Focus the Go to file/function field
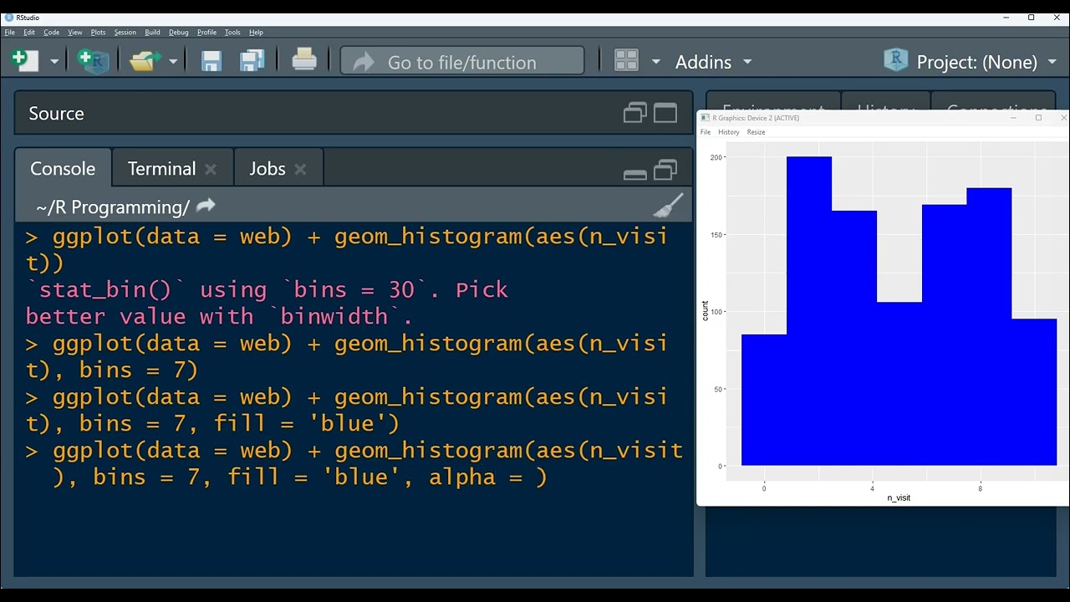Screen dimensions: 1070x602 click(462, 61)
